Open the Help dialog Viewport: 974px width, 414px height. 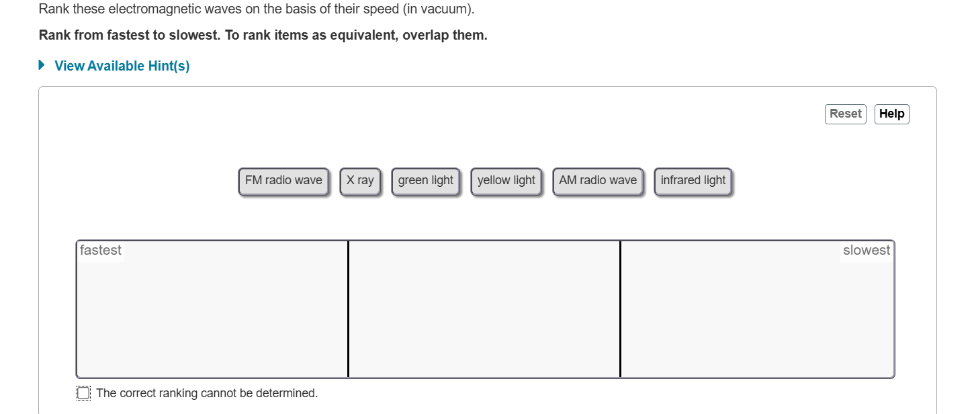[891, 114]
